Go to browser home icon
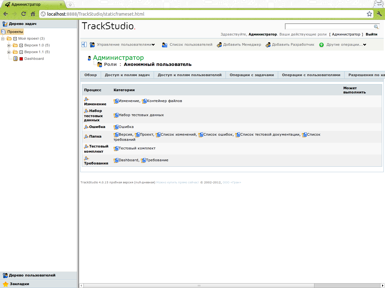 33,14
